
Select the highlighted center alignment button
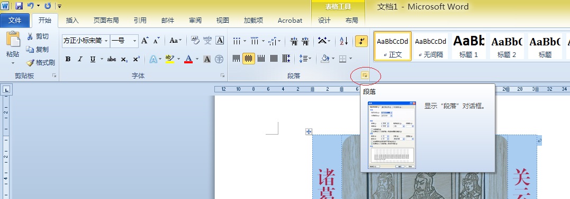pyautogui.click(x=249, y=59)
